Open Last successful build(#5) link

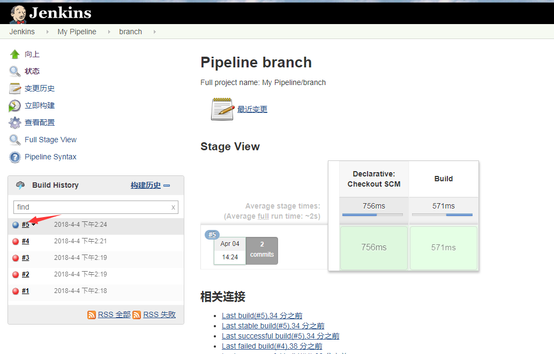point(281,336)
